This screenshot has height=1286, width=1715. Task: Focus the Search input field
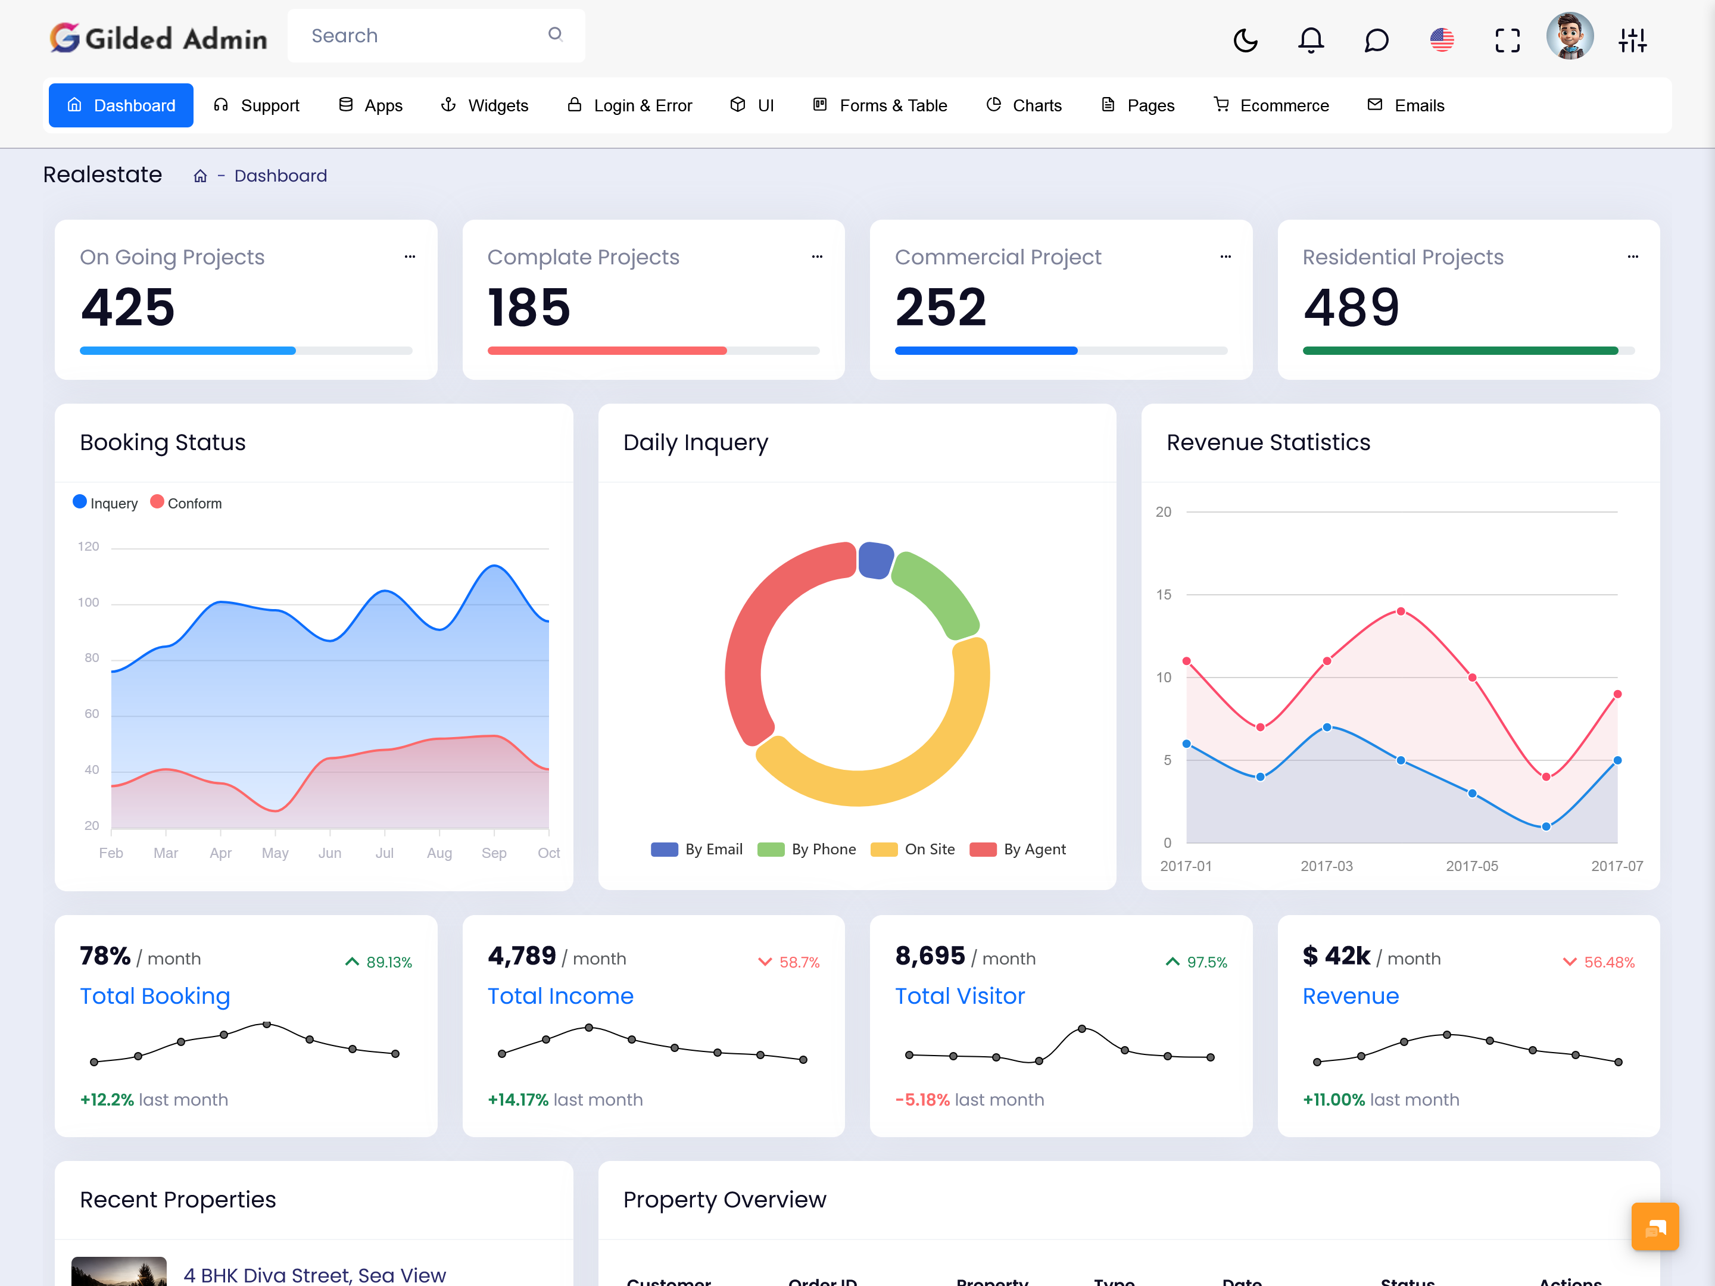point(436,36)
